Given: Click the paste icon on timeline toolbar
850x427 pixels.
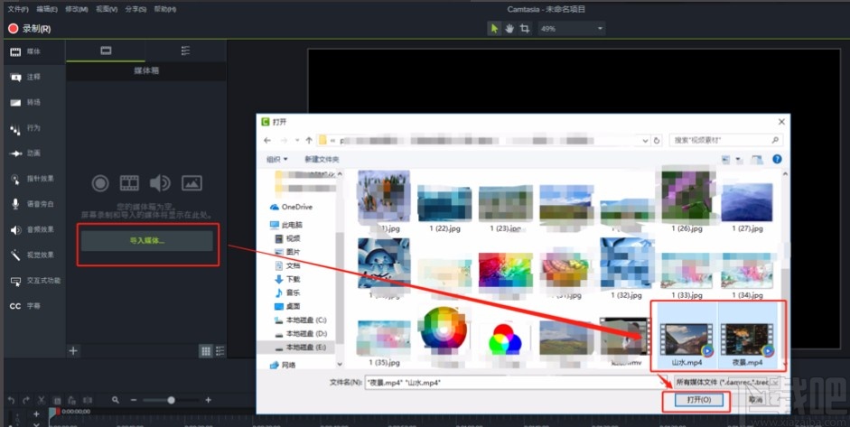Looking at the screenshot, I should pos(71,401).
